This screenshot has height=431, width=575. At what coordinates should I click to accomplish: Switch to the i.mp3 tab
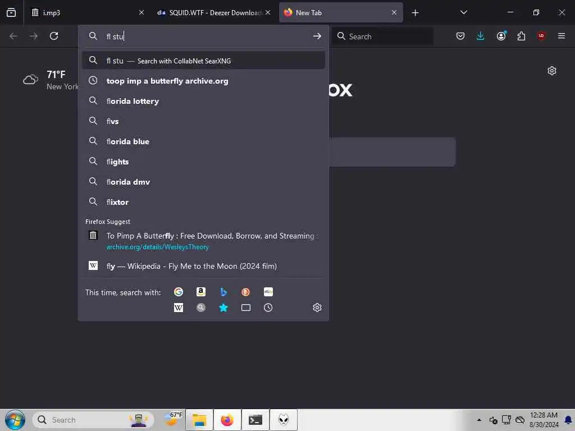tap(88, 12)
